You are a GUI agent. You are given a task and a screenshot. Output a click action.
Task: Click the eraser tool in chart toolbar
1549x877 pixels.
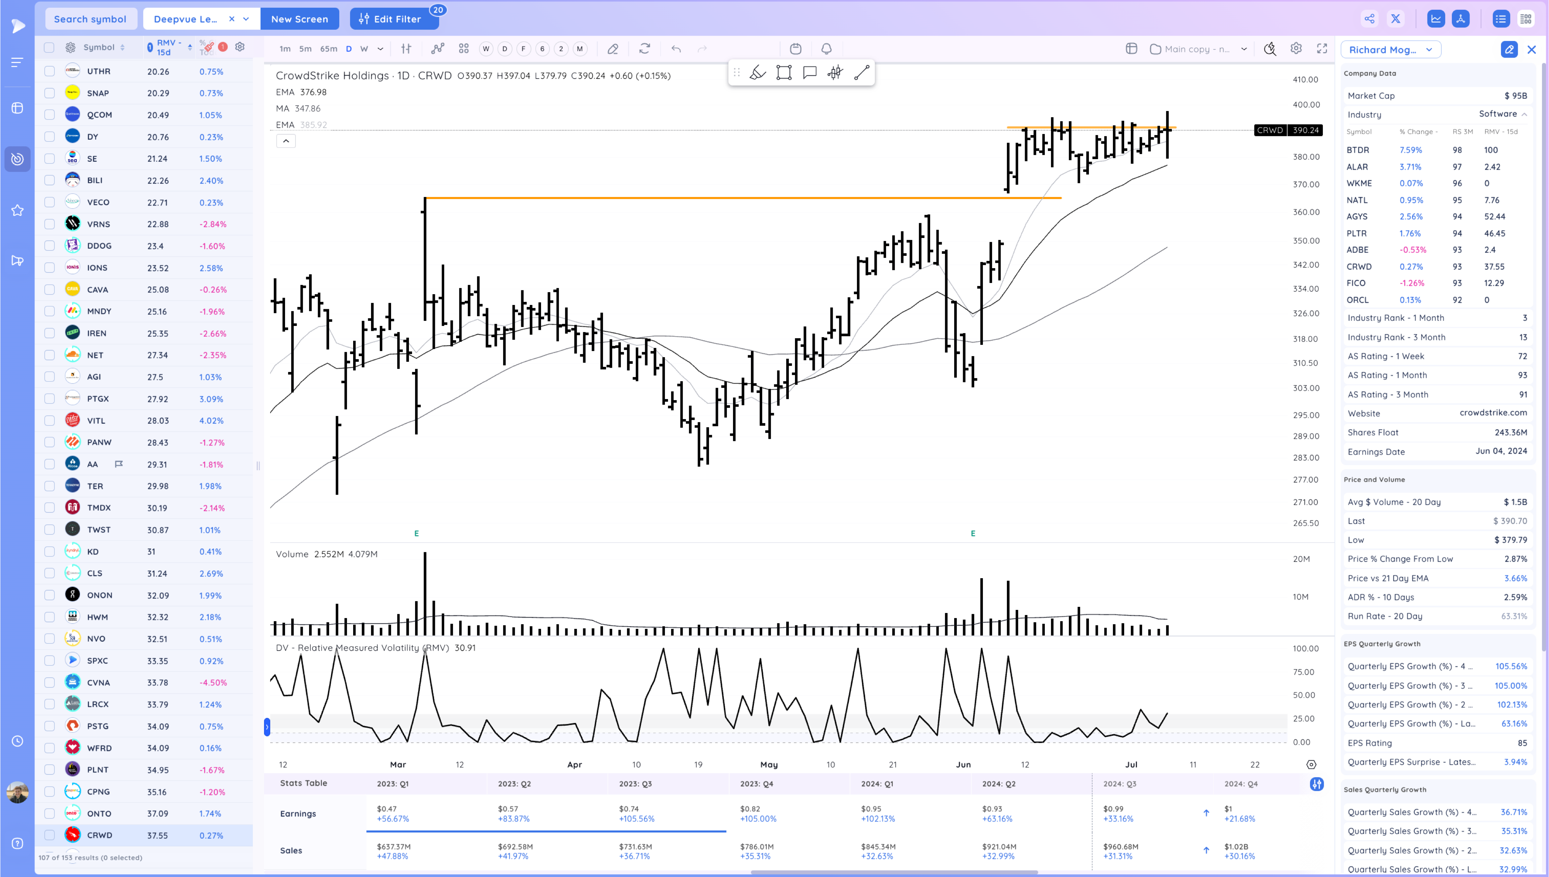pyautogui.click(x=613, y=49)
